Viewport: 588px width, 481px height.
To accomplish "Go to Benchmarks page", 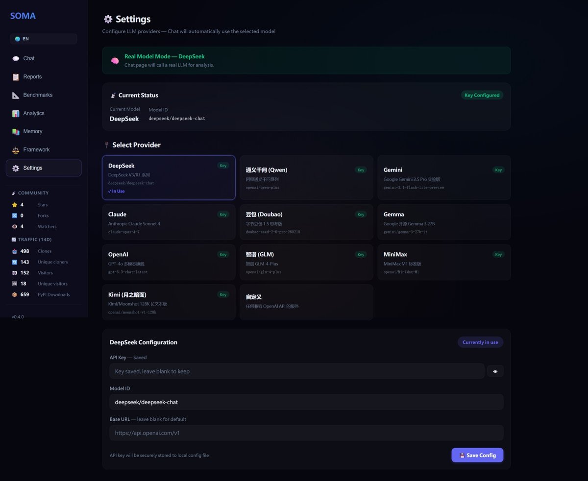I will 44,95.
